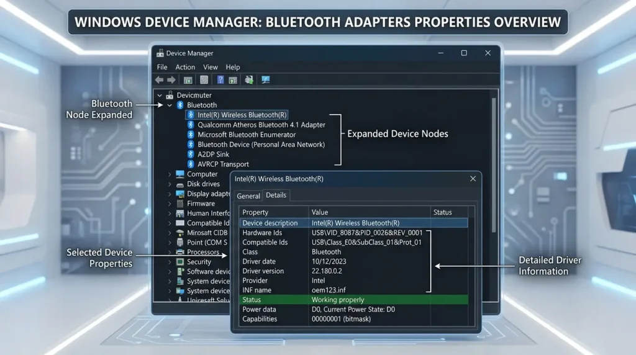Click the Software devic category icon

[x=180, y=271]
